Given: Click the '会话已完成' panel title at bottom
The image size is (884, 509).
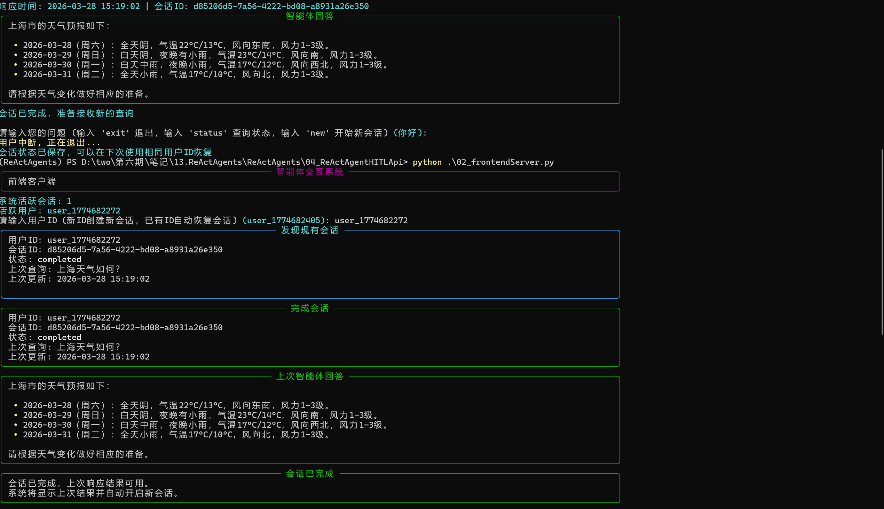Looking at the screenshot, I should (310, 474).
